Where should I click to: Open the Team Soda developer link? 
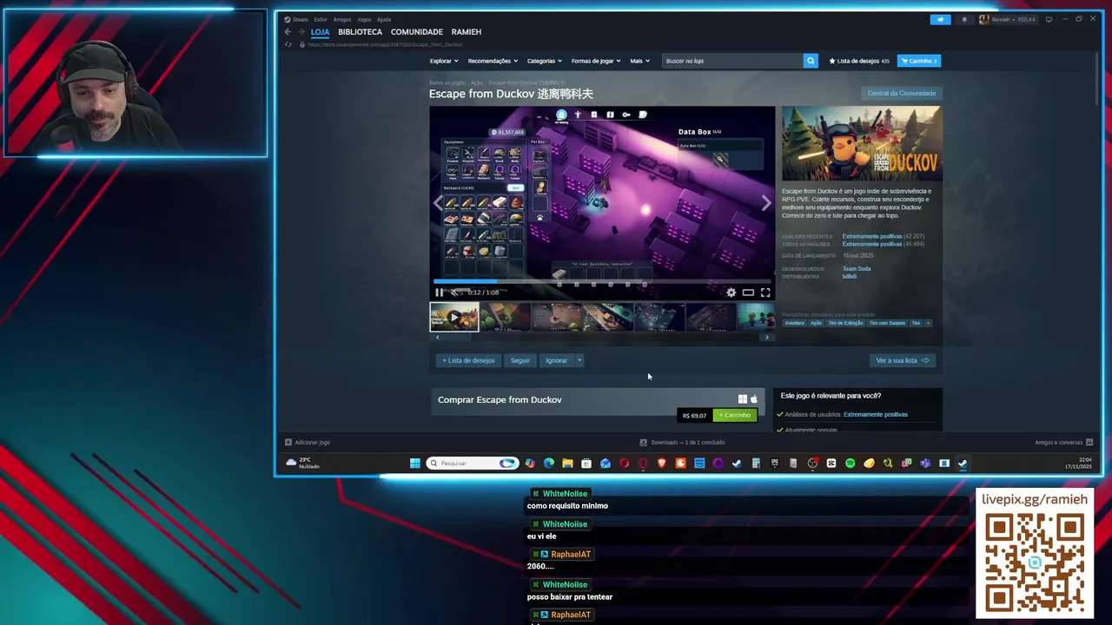click(857, 268)
